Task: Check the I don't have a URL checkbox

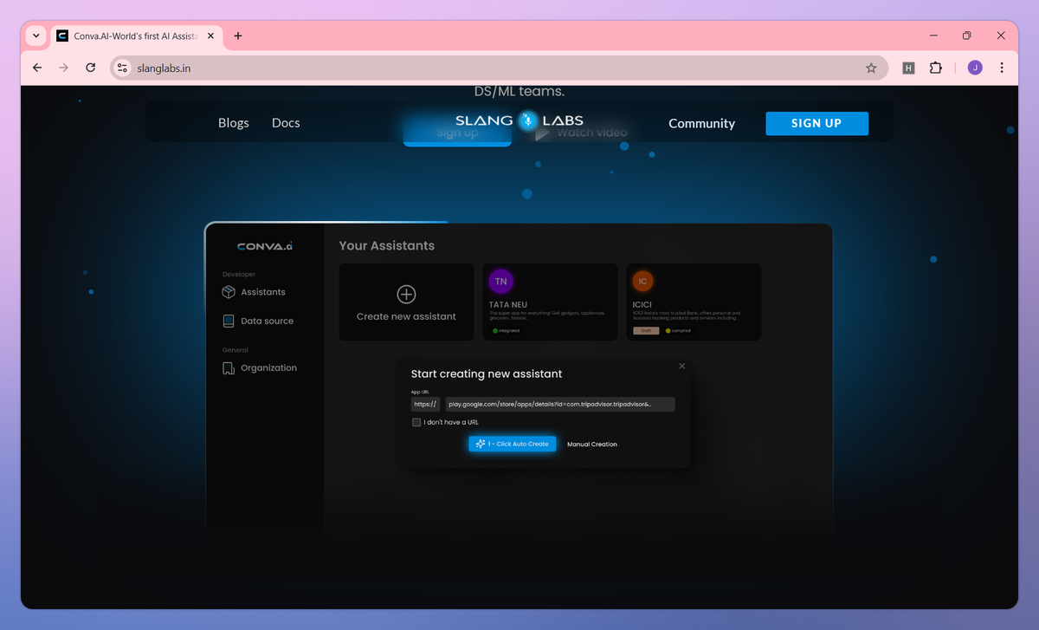Action: point(416,422)
